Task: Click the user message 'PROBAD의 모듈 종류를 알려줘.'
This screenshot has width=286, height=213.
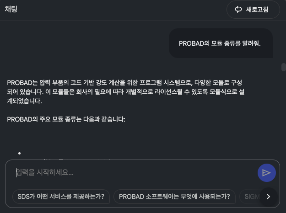Action: pyautogui.click(x=220, y=43)
